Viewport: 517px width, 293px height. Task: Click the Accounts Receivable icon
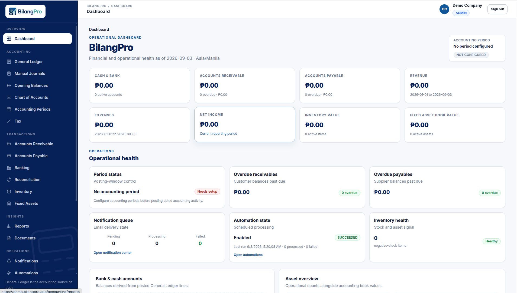click(9, 144)
